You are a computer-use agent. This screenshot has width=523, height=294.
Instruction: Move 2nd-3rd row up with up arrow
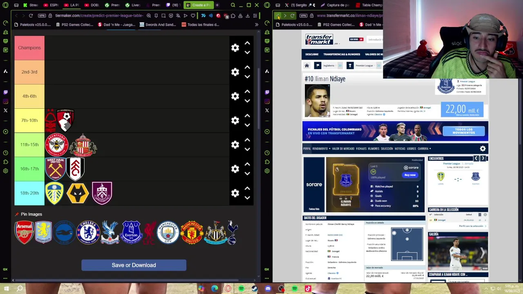click(247, 67)
